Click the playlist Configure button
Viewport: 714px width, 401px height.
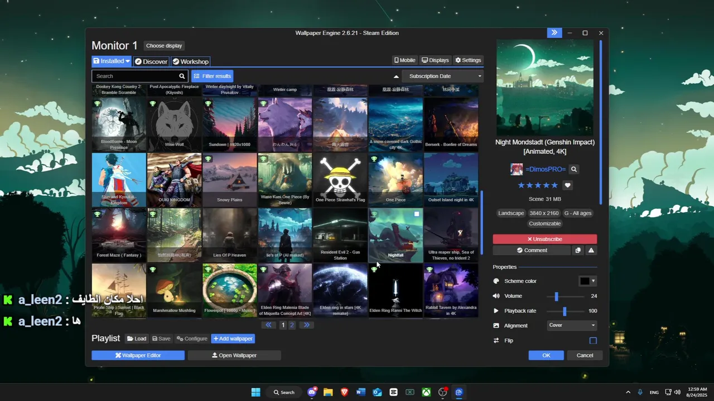pos(192,339)
